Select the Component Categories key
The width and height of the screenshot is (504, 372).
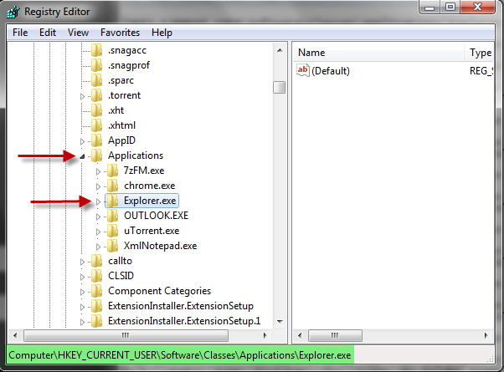(x=159, y=291)
